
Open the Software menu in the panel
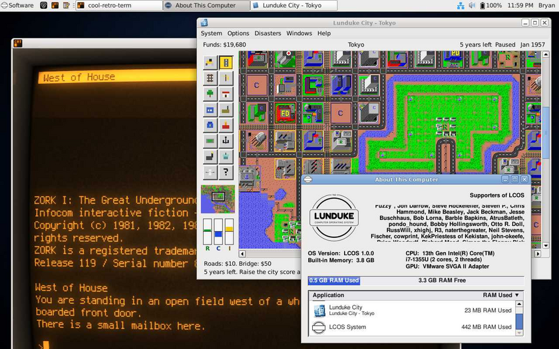pyautogui.click(x=17, y=5)
